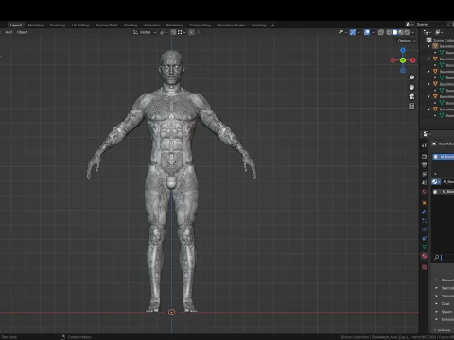Collapse the first BaseMesh collection
454x340 pixels.
tap(428, 46)
